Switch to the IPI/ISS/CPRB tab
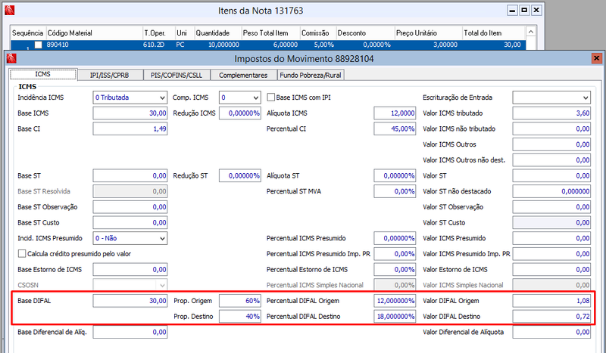606x353 pixels. coord(110,76)
